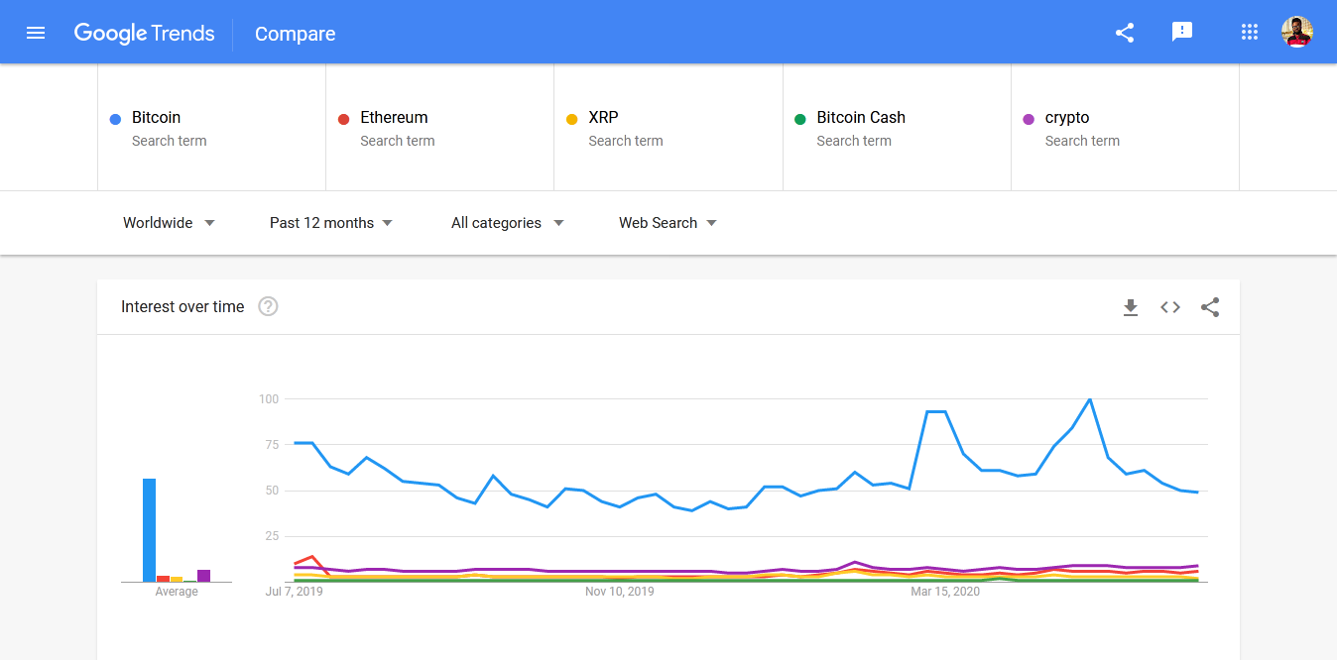
Task: Open the Past 12 months dropdown
Action: [331, 223]
